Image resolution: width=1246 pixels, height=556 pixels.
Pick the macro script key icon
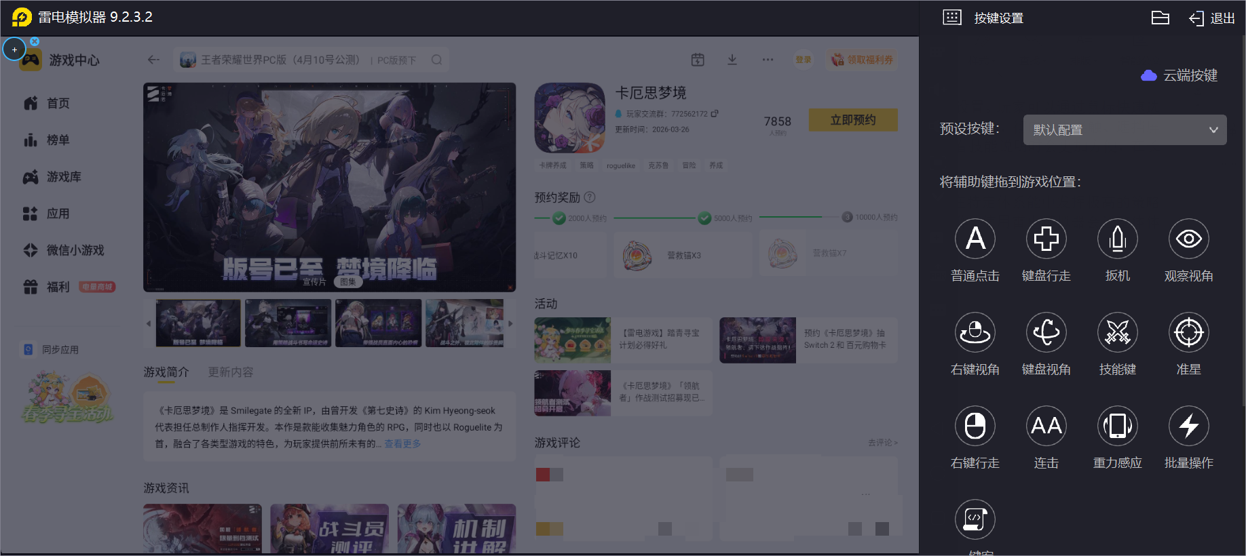[x=975, y=519]
